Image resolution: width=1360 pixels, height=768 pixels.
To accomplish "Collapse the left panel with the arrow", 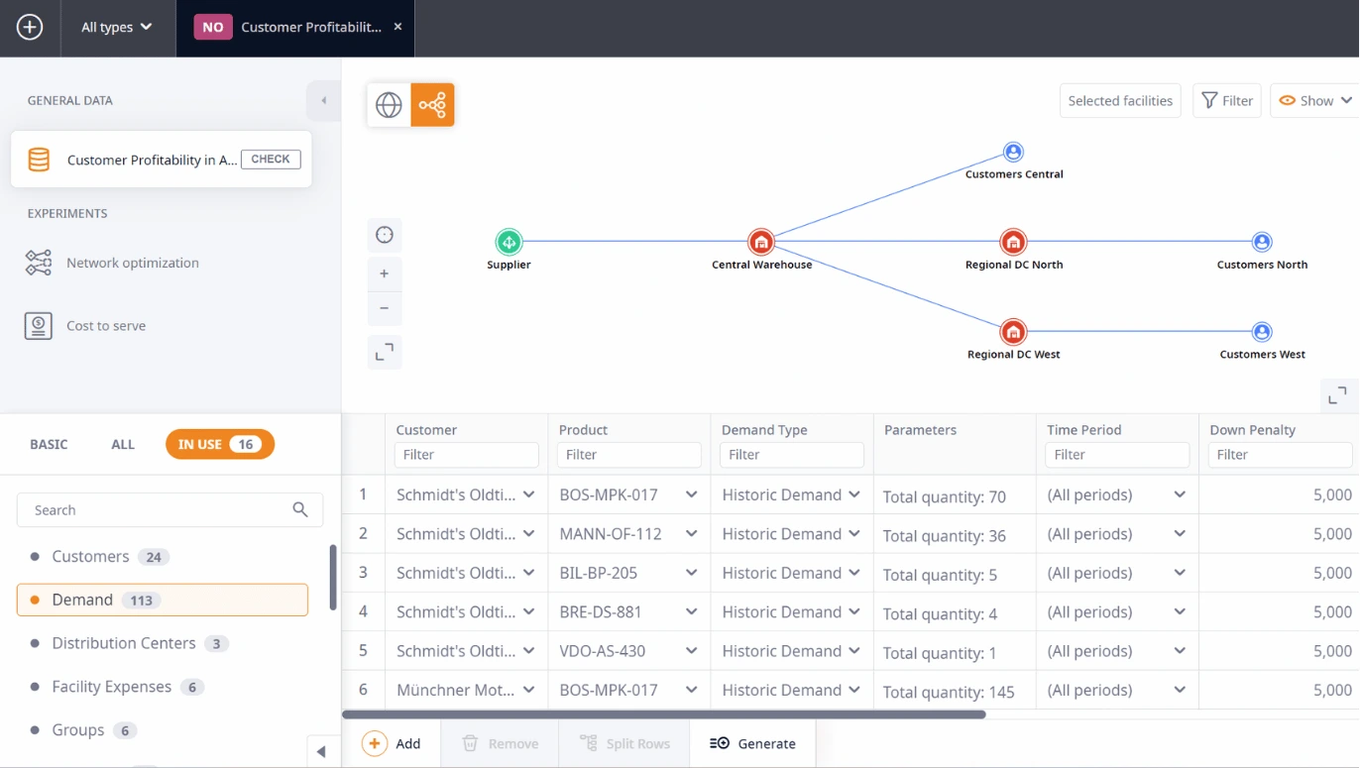I will tap(323, 100).
